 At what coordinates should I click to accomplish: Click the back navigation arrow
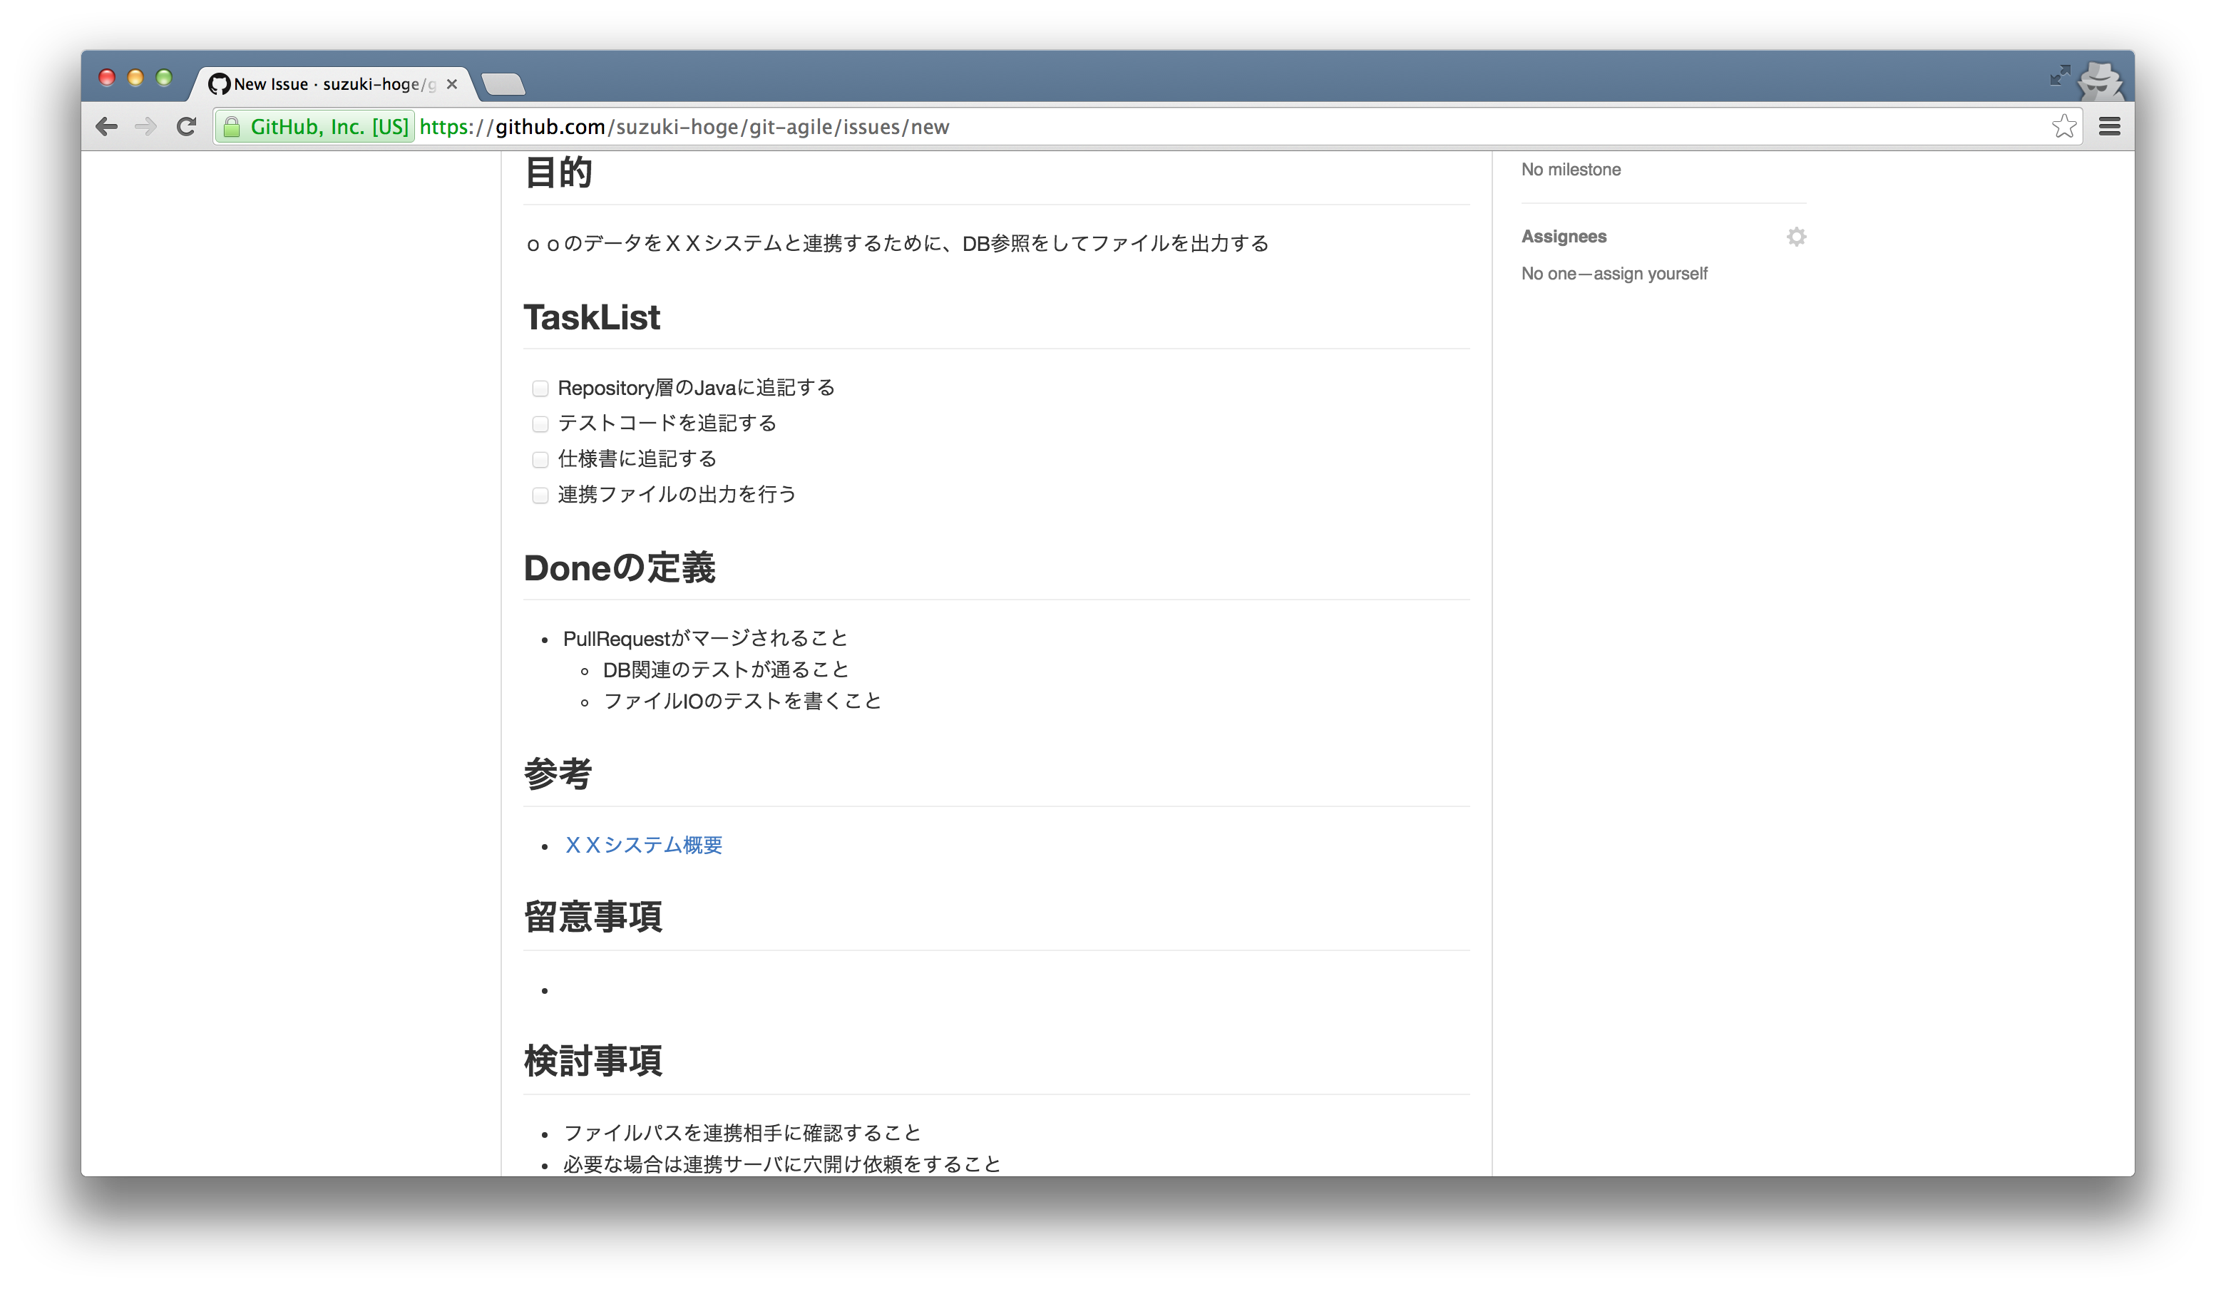coord(107,127)
